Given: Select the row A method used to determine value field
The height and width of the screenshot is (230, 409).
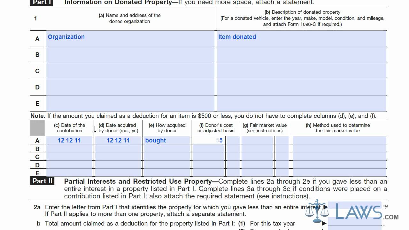Looking at the screenshot, I should (x=340, y=140).
